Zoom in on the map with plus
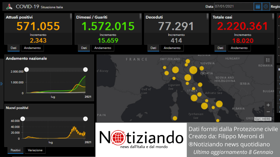 268,105
